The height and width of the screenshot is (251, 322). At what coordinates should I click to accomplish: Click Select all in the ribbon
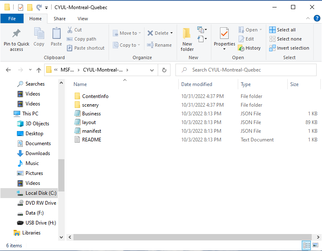coord(282,30)
